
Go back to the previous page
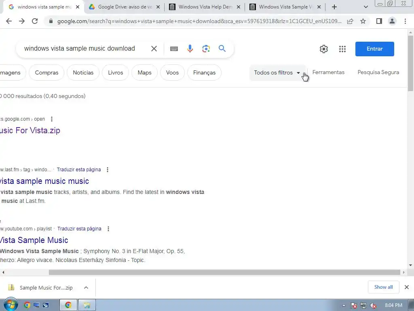tap(9, 21)
